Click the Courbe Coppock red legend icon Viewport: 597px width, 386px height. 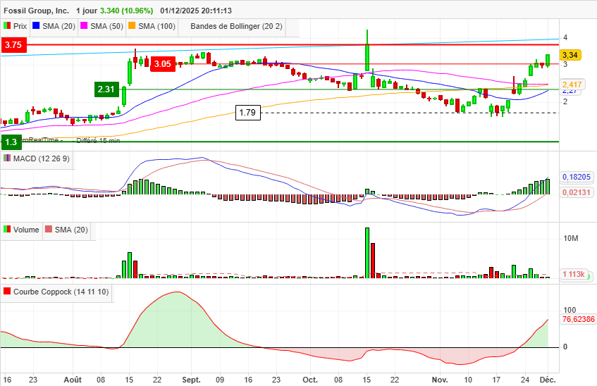7,291
